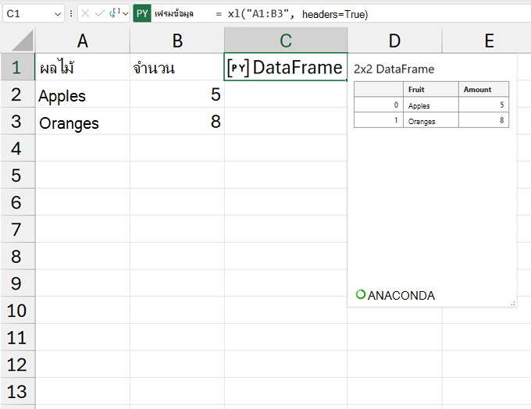Click the [PY] icon in cell C1
531x409 pixels.
tap(238, 68)
